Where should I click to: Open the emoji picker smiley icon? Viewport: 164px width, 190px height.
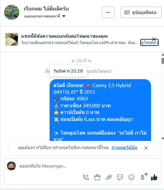coord(131,177)
